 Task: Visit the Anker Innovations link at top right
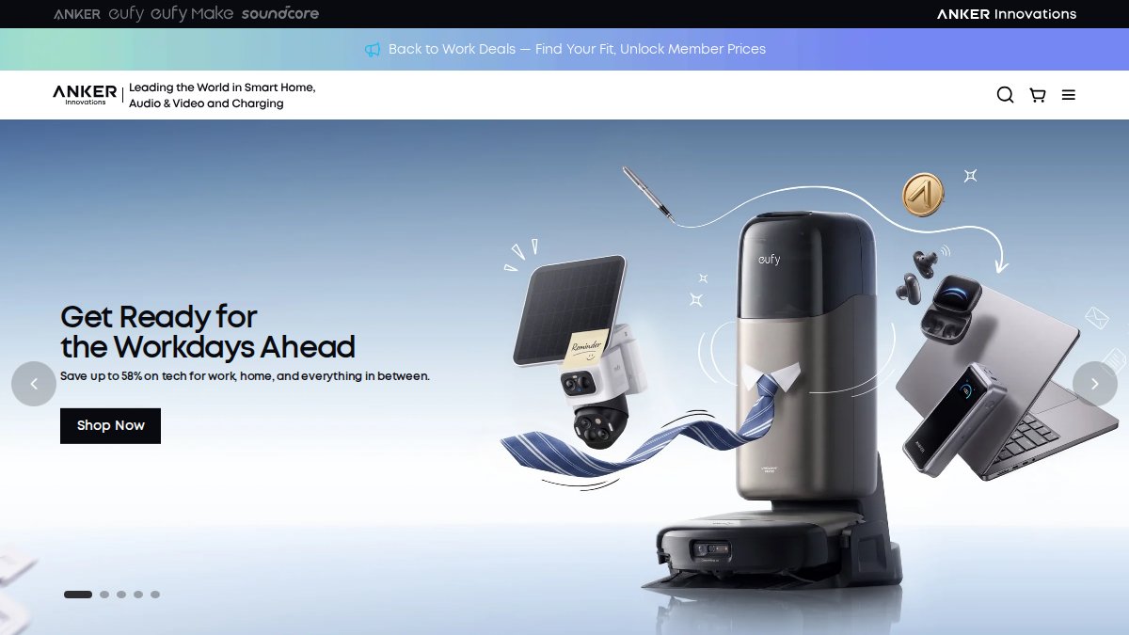pos(1007,14)
